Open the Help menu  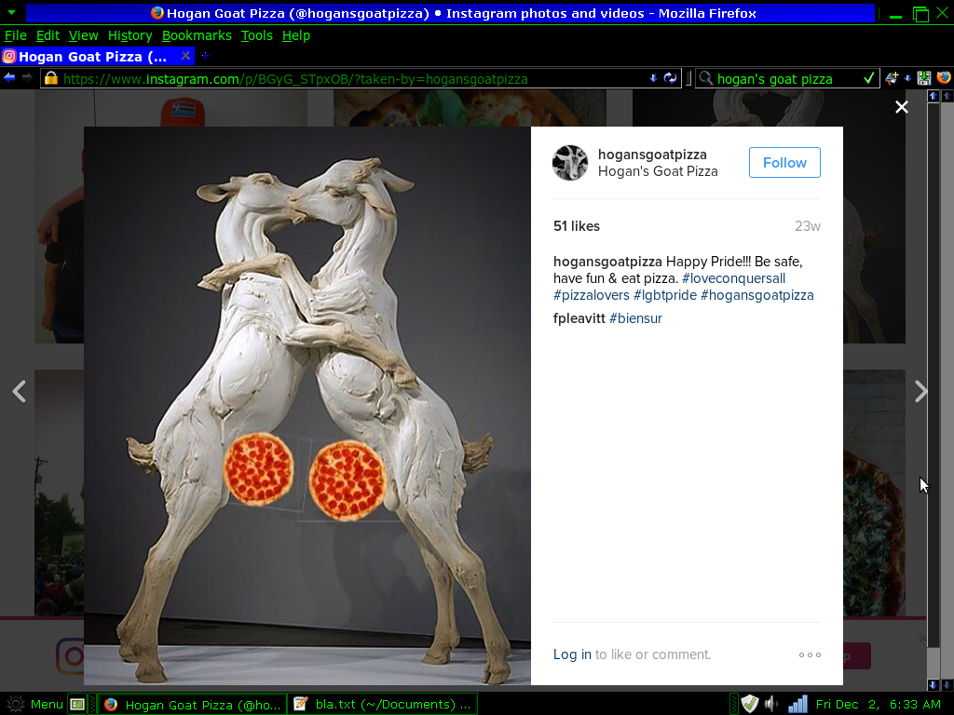pos(296,35)
